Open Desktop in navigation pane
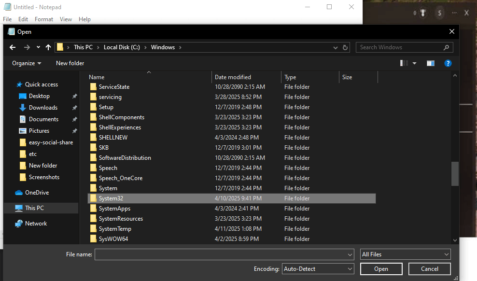This screenshot has width=477, height=281. (x=39, y=96)
